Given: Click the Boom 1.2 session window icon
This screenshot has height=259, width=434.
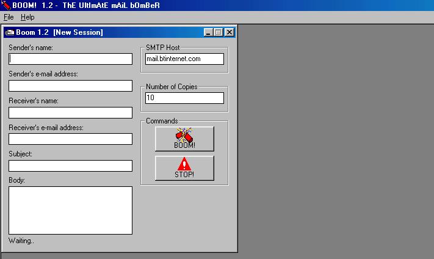Looking at the screenshot, I should pyautogui.click(x=10, y=32).
